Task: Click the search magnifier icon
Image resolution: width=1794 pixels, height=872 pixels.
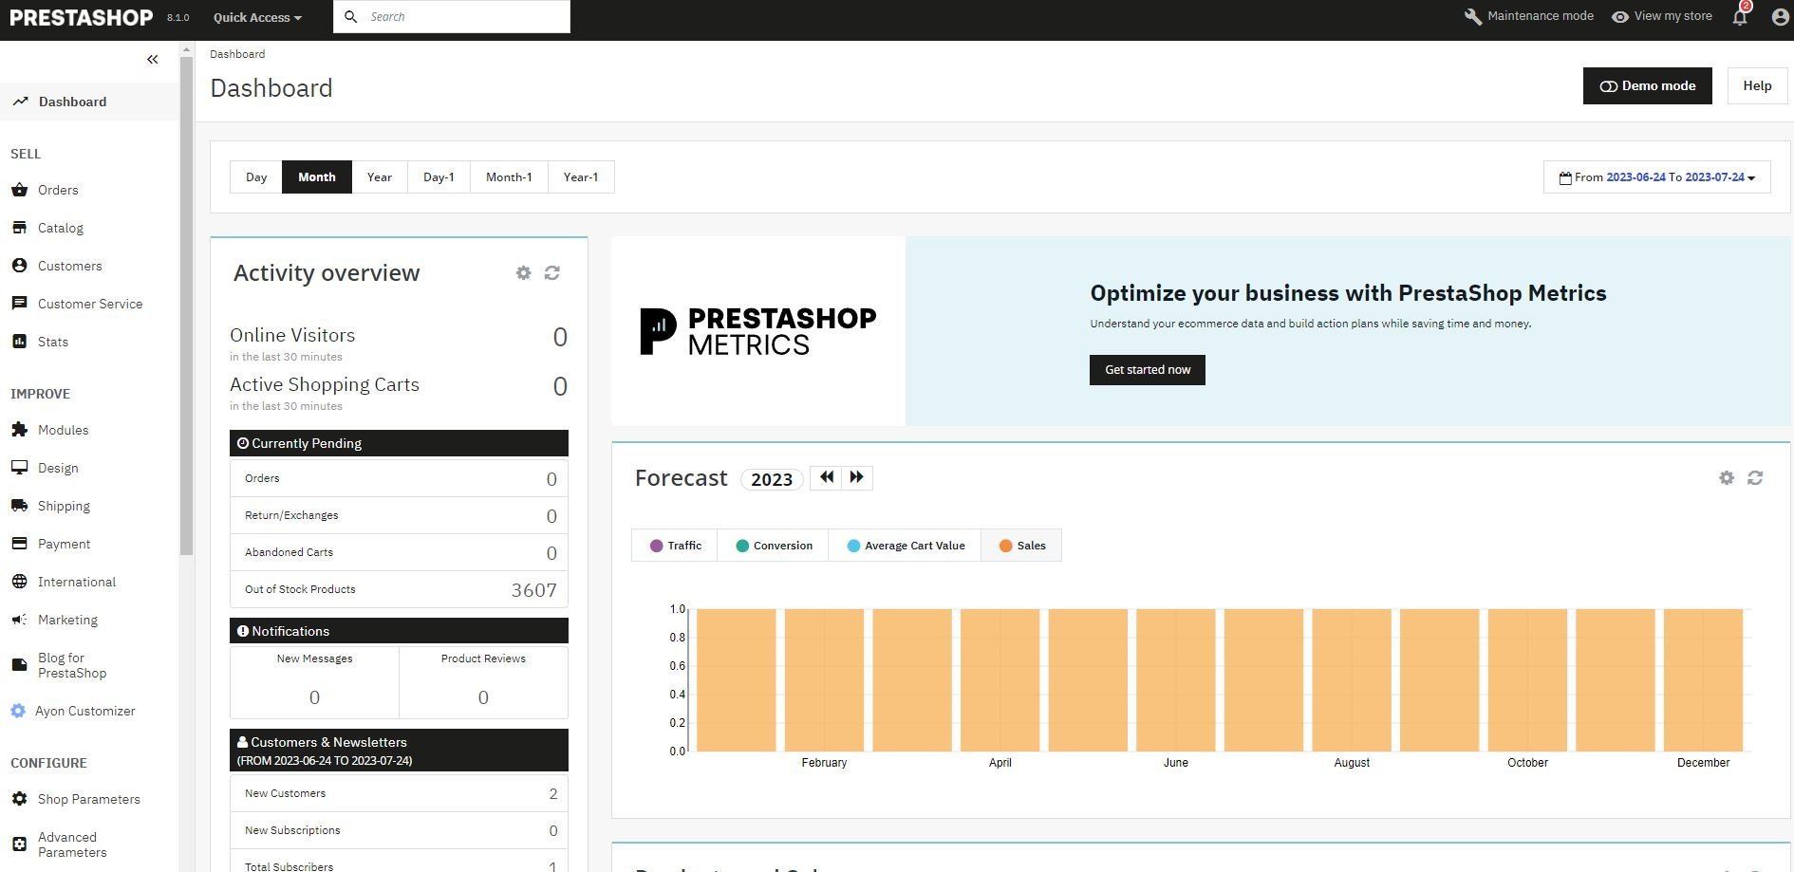Action: [x=350, y=17]
